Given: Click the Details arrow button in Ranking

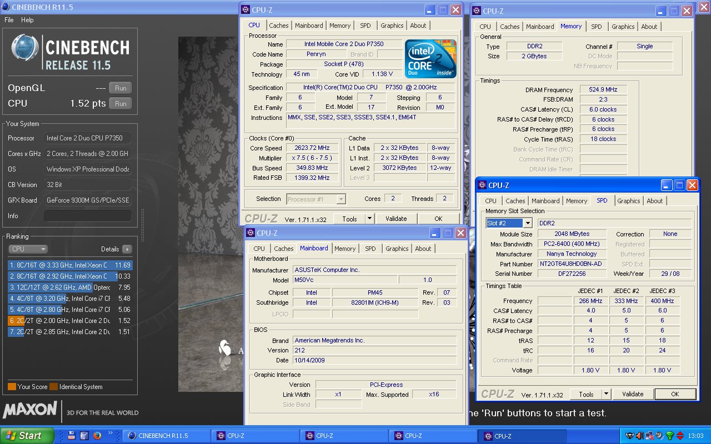Looking at the screenshot, I should click(x=127, y=249).
